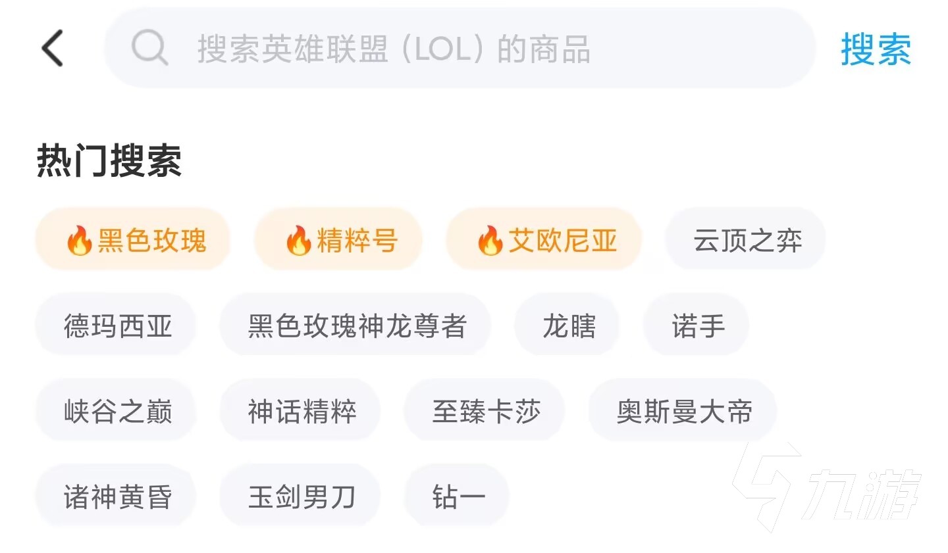Image resolution: width=948 pixels, height=553 pixels.
Task: Click the 钻一 search tag
Action: [458, 496]
